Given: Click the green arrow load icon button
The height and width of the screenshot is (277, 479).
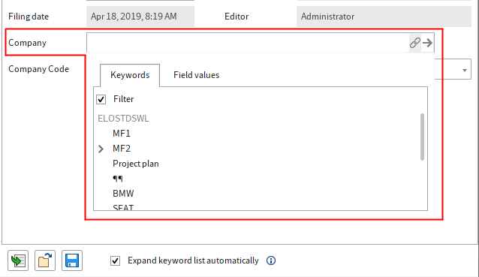Looking at the screenshot, I should 18,260.
